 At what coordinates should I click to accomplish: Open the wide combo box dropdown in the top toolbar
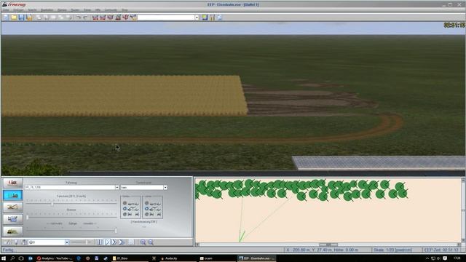197,17
